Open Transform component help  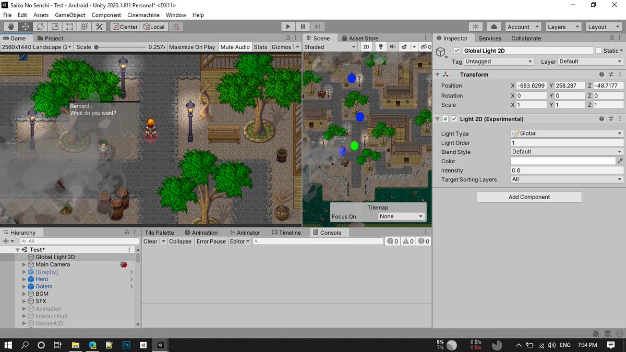click(601, 75)
